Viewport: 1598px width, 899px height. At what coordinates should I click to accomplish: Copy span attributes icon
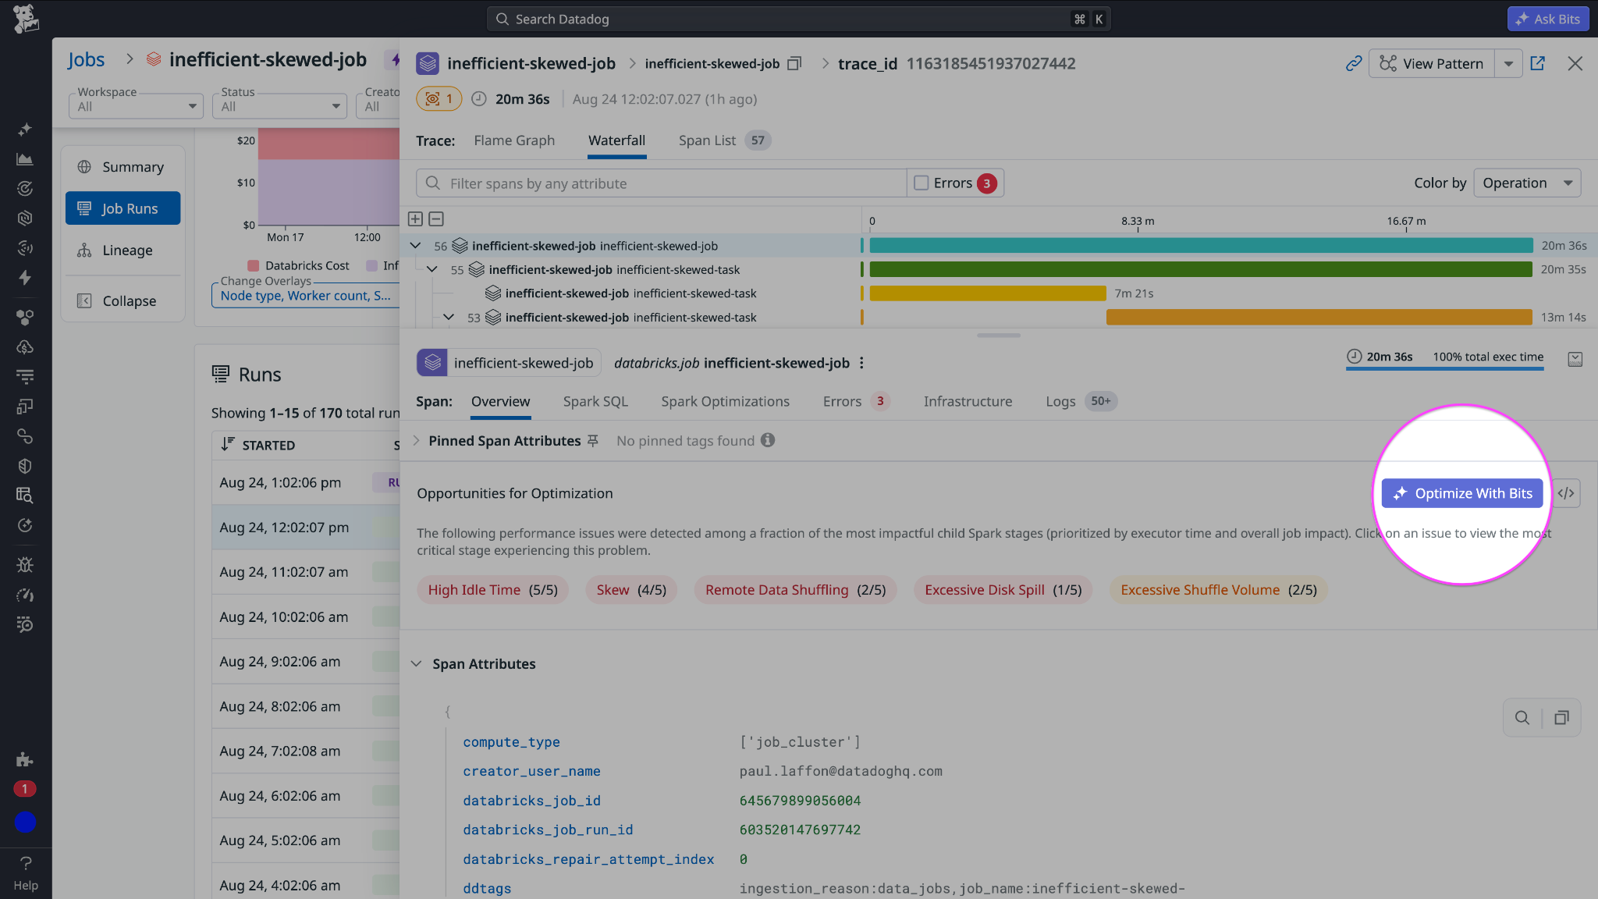pyautogui.click(x=1561, y=718)
